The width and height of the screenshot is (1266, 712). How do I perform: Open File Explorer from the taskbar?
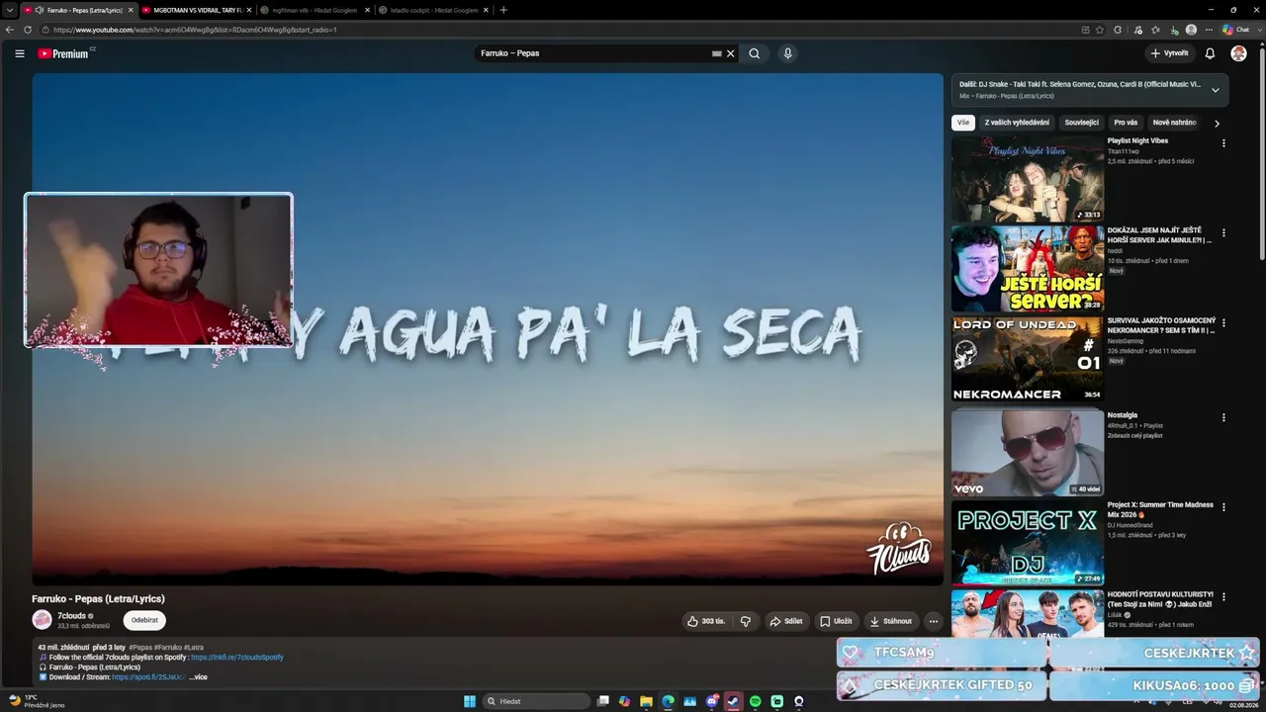click(646, 701)
